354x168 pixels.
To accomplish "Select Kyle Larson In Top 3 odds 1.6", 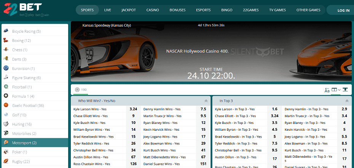I will pos(274,109).
